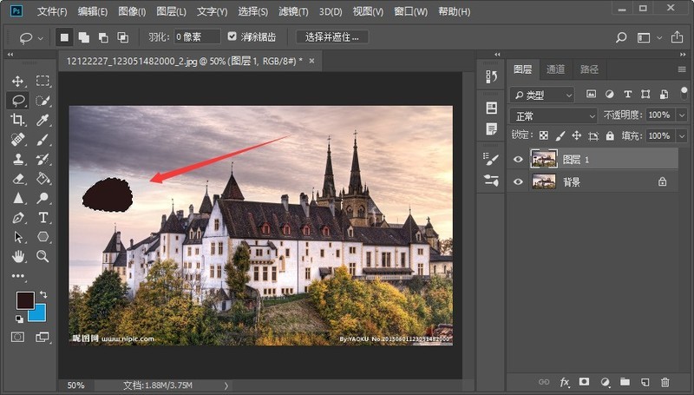Open 滤镜(T) menu
Screen dimensions: 694x395
293,12
